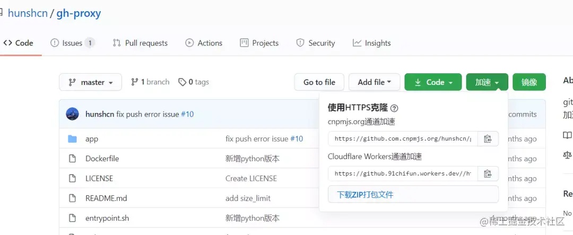
Task: Open entrypoint.sh's 新增python版本 commit message
Action: point(253,218)
